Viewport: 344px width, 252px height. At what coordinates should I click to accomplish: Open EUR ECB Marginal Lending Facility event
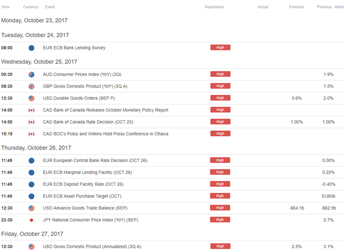pos(88,172)
